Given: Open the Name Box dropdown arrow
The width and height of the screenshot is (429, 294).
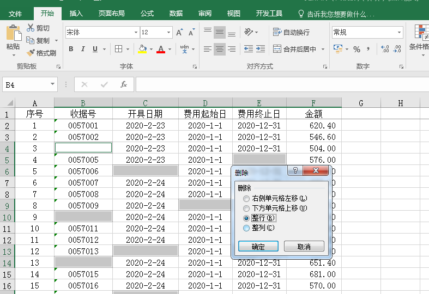Looking at the screenshot, I should pos(52,84).
